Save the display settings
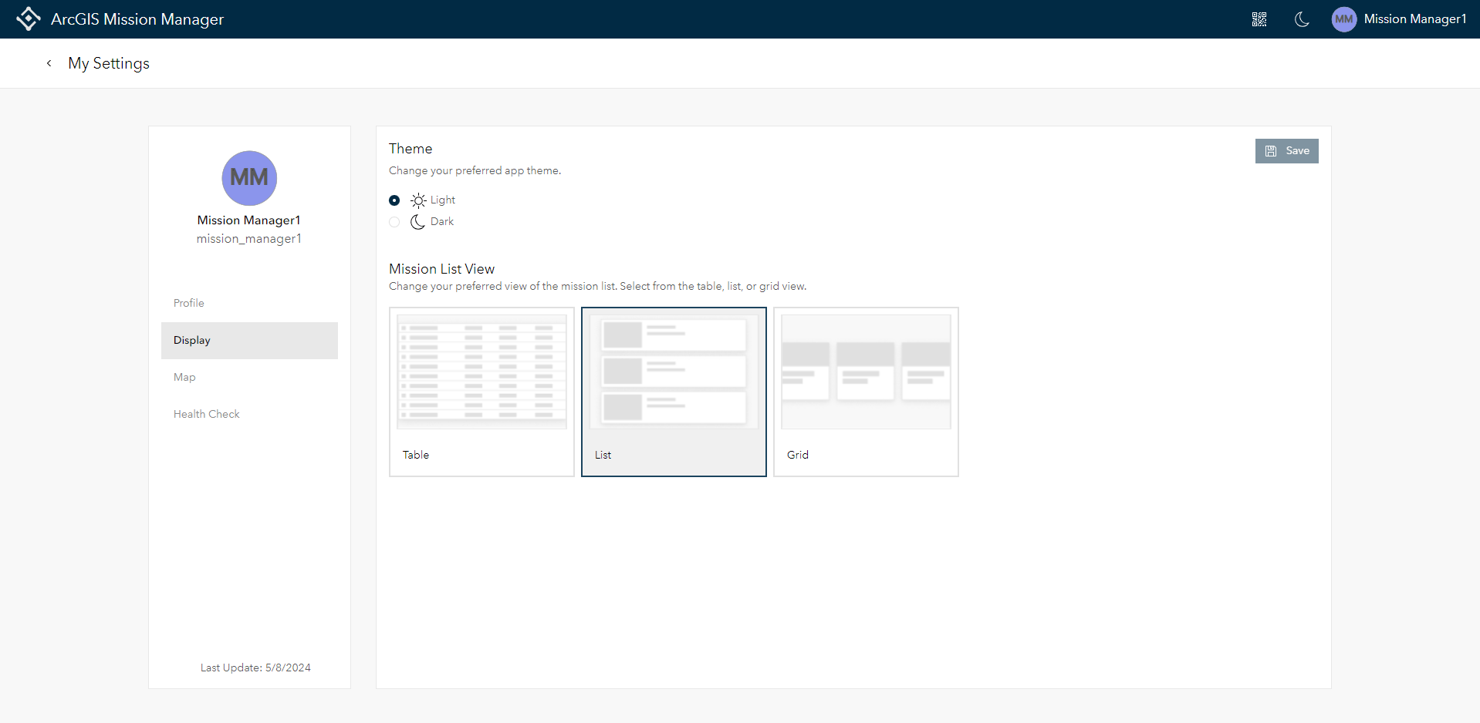Viewport: 1480px width, 723px height. pos(1286,150)
